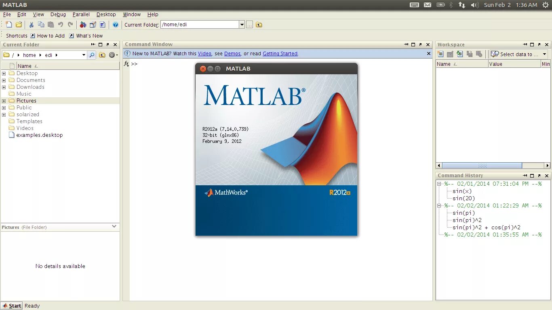Open the Help menu
The image size is (552, 310).
click(153, 14)
